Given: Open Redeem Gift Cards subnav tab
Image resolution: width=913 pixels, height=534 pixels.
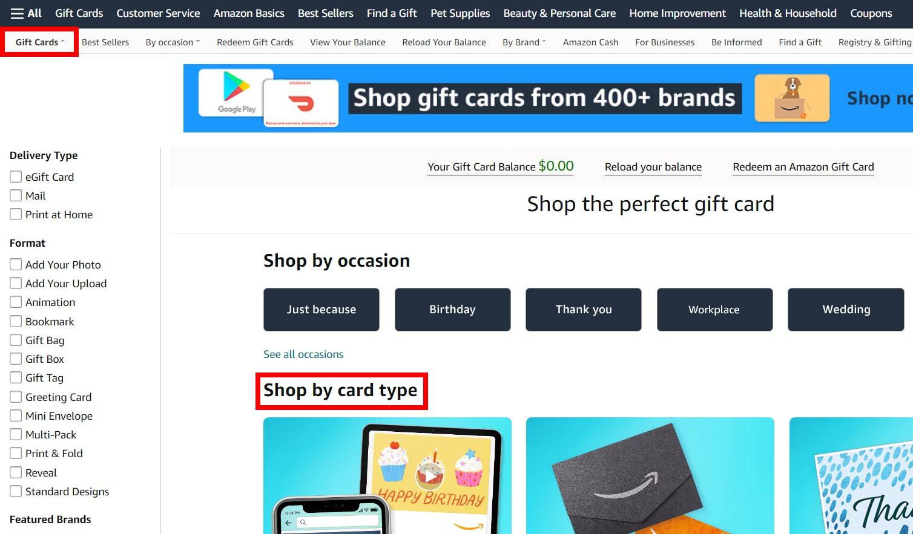Looking at the screenshot, I should 255,42.
